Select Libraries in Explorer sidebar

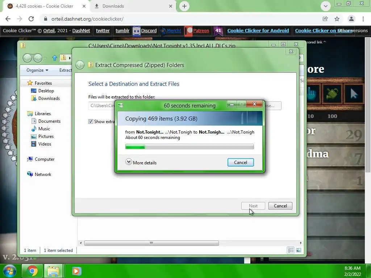pos(43,113)
